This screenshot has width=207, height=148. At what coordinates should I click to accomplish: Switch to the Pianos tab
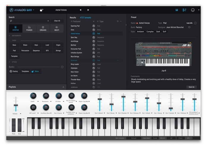click(x=29, y=28)
